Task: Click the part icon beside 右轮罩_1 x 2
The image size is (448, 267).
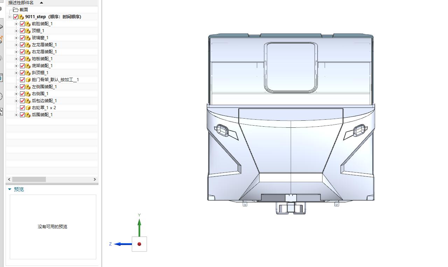Action: point(28,108)
